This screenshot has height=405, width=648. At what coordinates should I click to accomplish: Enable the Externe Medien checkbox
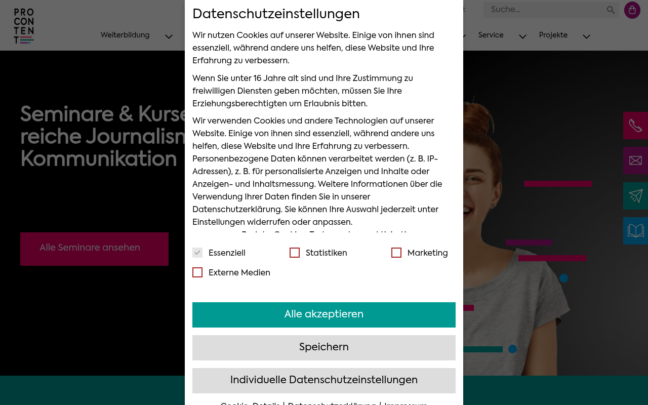pyautogui.click(x=197, y=272)
